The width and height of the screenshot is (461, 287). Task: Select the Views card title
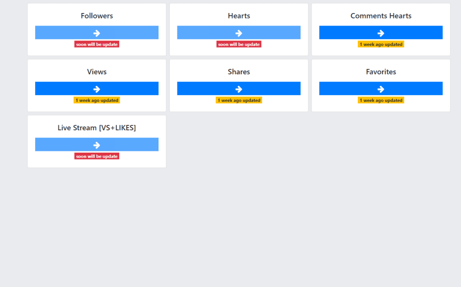pyautogui.click(x=97, y=72)
